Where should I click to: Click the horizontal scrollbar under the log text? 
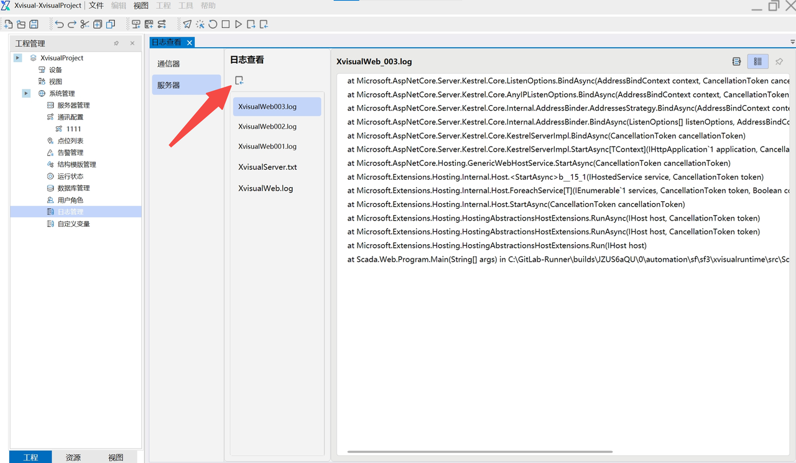[x=480, y=452]
